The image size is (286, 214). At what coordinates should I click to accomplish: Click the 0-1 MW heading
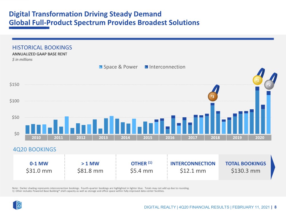point(39,163)
